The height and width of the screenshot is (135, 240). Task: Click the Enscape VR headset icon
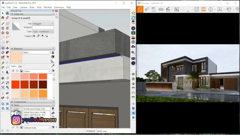point(229,9)
